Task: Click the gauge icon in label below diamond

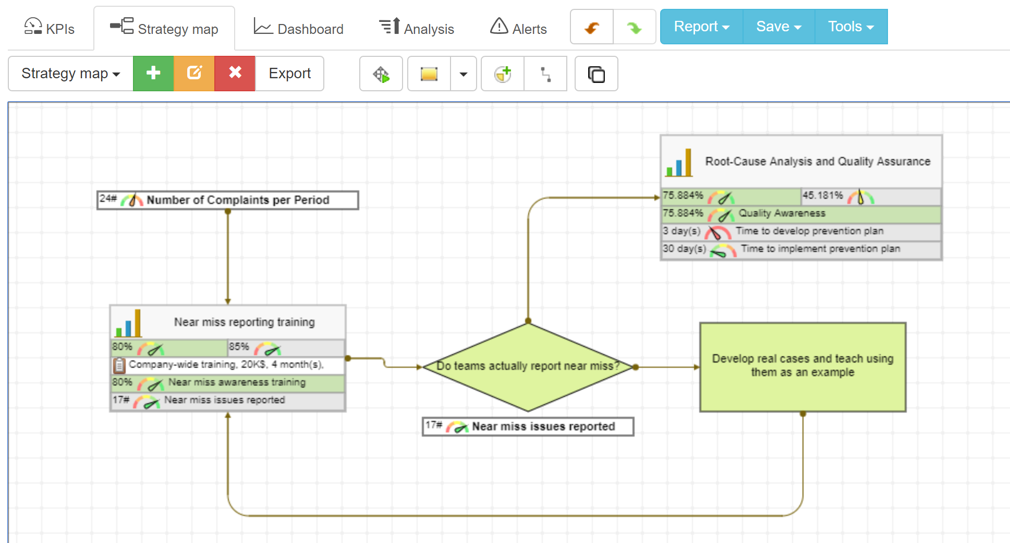Action: coord(457,427)
